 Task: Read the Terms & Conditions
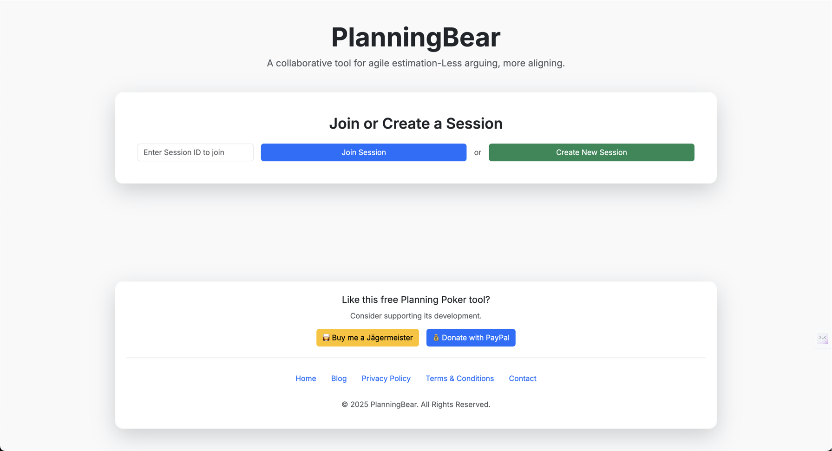[x=460, y=378]
